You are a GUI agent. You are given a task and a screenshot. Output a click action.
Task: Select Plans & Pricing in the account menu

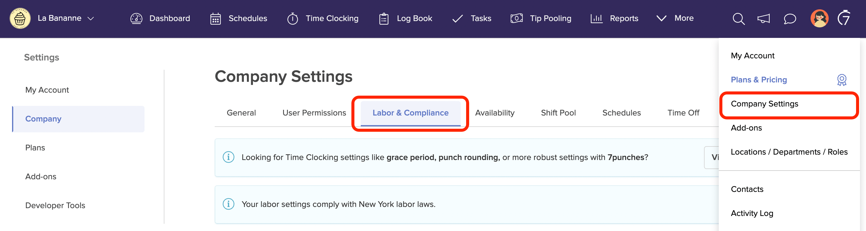[x=759, y=80]
